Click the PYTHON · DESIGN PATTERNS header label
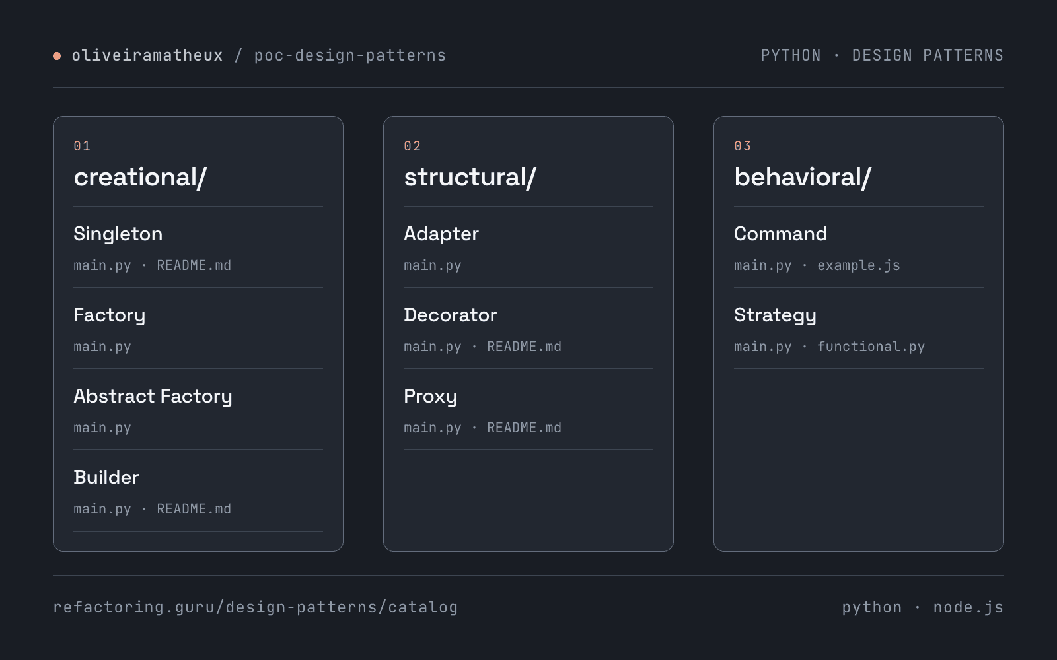The width and height of the screenshot is (1057, 660). coord(882,55)
